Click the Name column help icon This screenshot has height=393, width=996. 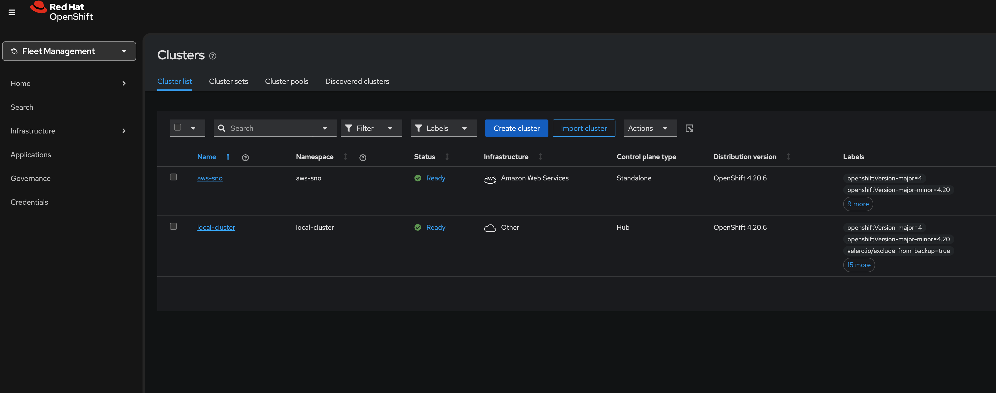pos(245,157)
